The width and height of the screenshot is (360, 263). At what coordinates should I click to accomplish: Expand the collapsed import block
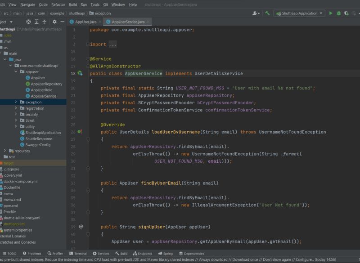click(x=112, y=45)
